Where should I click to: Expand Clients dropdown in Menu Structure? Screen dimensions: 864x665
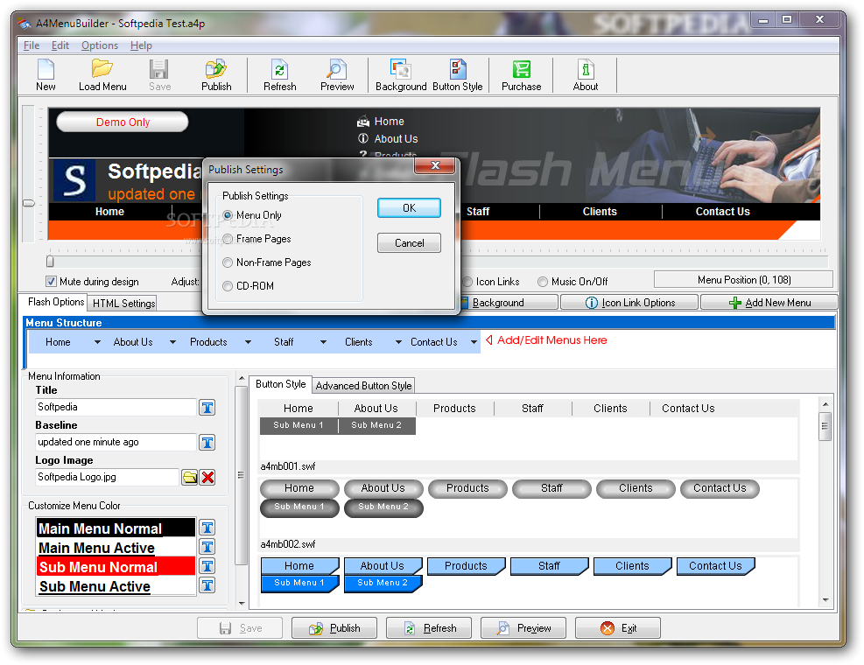click(x=398, y=342)
